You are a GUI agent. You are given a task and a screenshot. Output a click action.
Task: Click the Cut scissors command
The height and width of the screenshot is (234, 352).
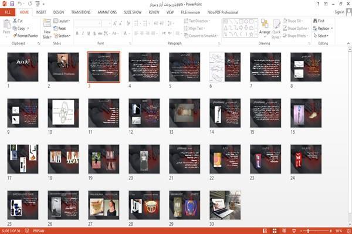18,21
